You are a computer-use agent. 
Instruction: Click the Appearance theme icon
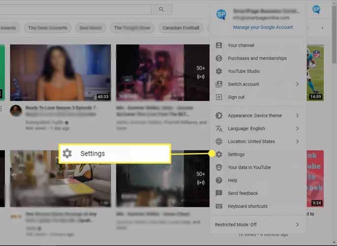point(219,116)
